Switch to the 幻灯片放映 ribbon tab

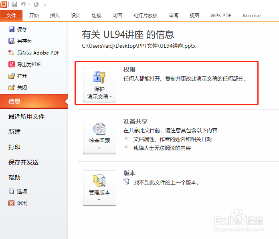point(146,16)
